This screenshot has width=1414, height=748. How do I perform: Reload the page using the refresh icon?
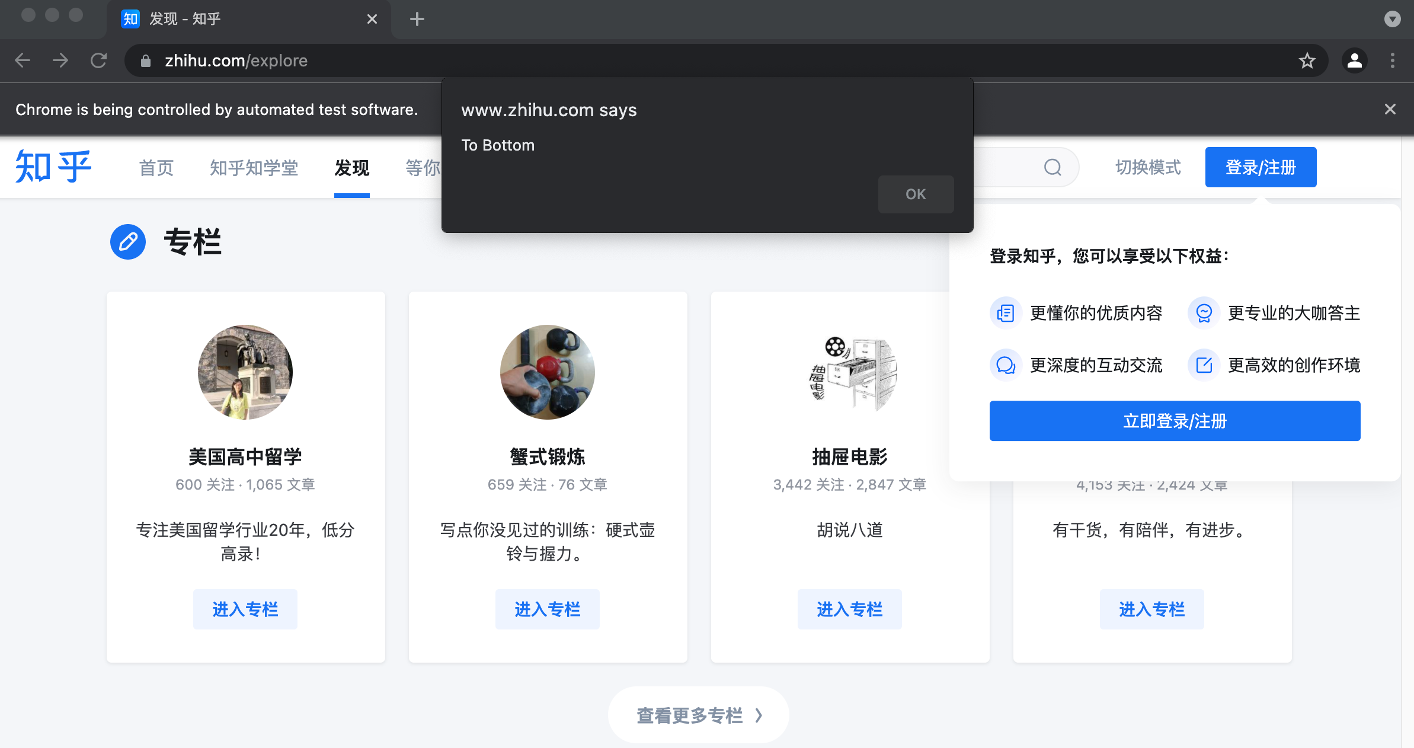(98, 60)
